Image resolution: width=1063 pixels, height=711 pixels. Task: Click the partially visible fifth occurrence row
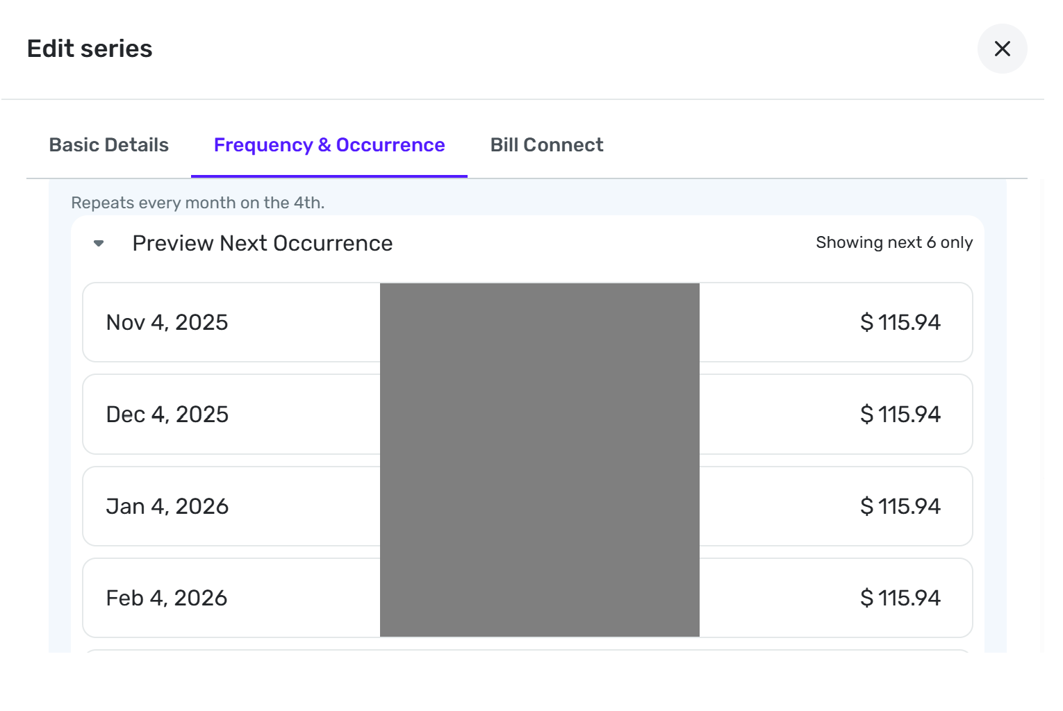click(x=527, y=651)
